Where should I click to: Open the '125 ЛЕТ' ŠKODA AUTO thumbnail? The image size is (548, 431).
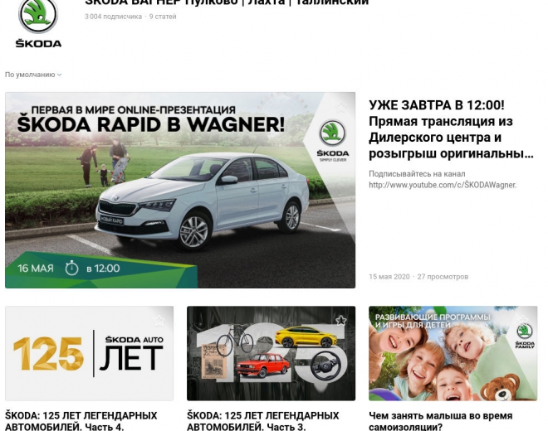point(89,354)
